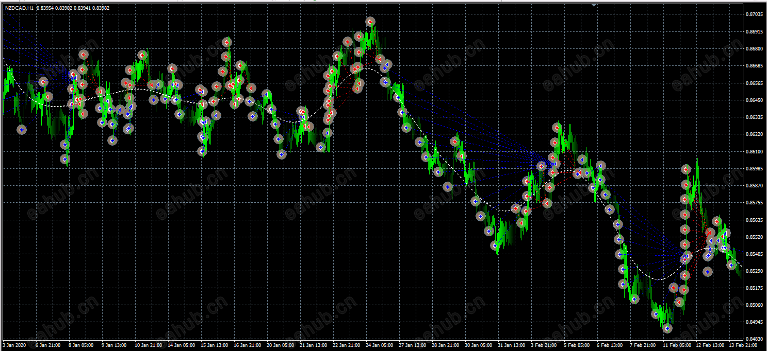Click the 9 Jan 13:00 time label

[x=114, y=345]
